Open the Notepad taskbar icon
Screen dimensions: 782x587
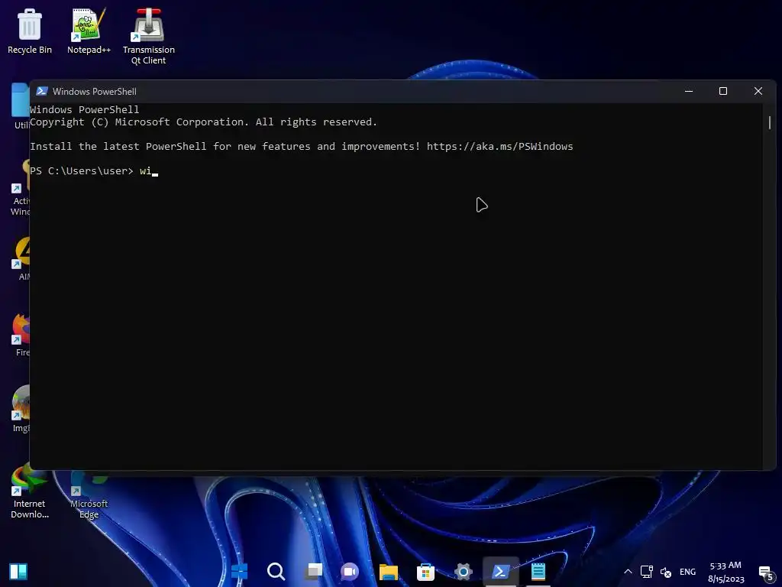click(538, 571)
